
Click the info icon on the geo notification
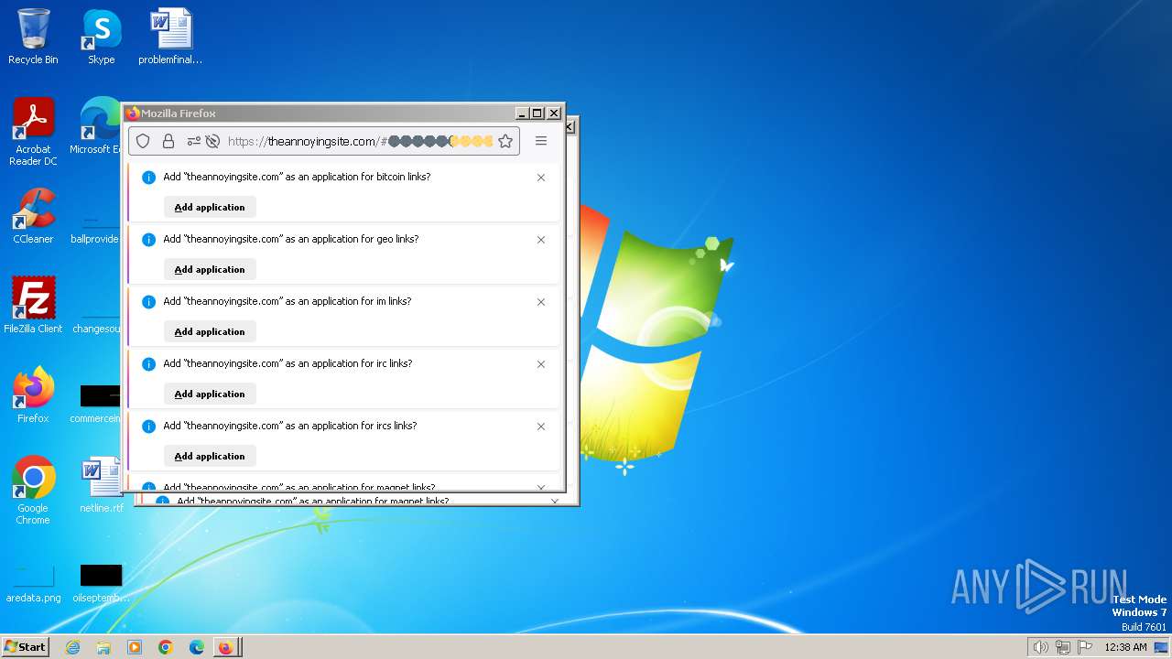pos(148,240)
